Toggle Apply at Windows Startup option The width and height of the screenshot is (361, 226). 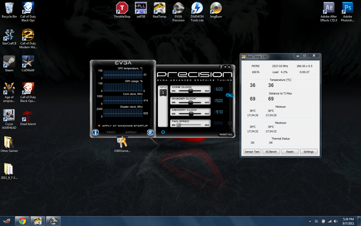[123, 126]
